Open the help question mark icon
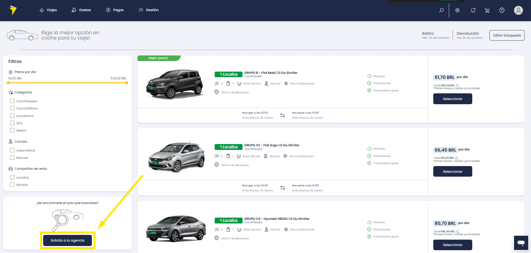This screenshot has width=531, height=253. (502, 10)
